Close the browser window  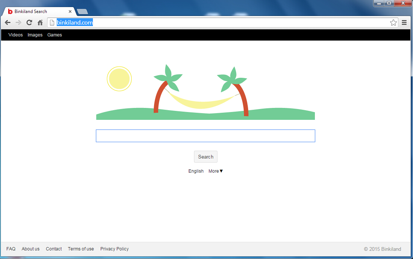click(403, 3)
